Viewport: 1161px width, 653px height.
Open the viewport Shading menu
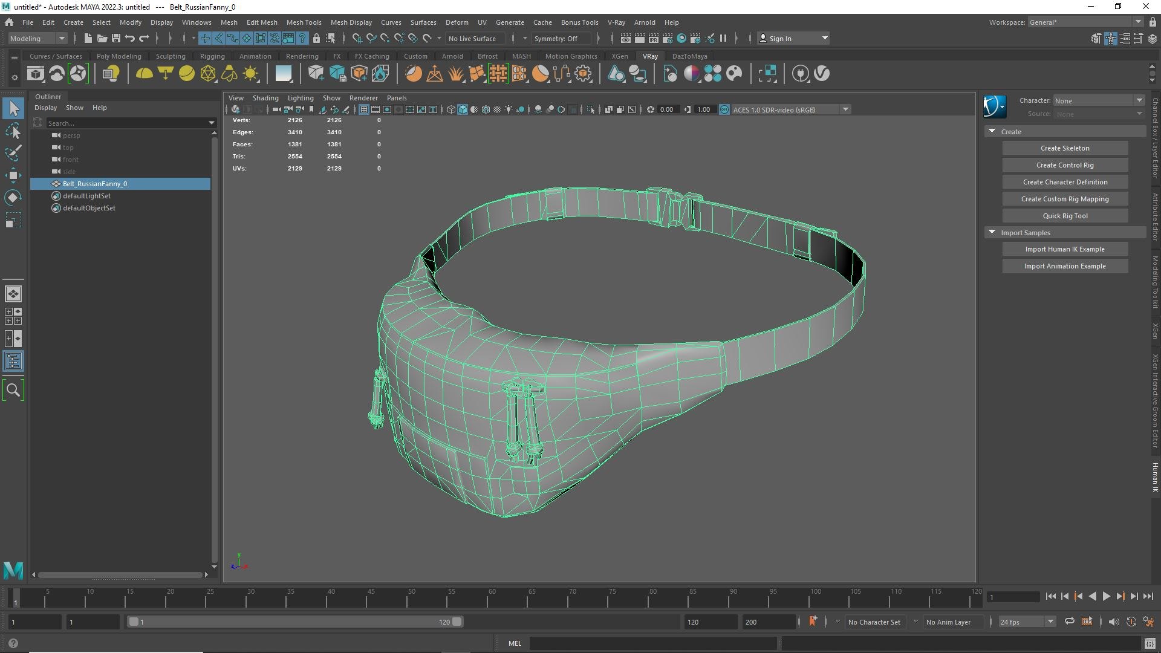[x=265, y=98]
